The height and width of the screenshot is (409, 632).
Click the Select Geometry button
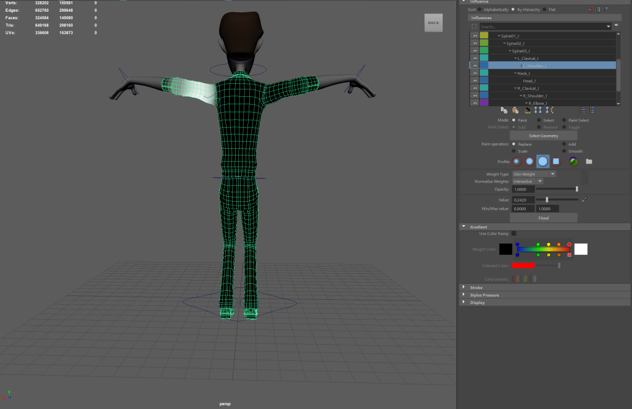(543, 136)
